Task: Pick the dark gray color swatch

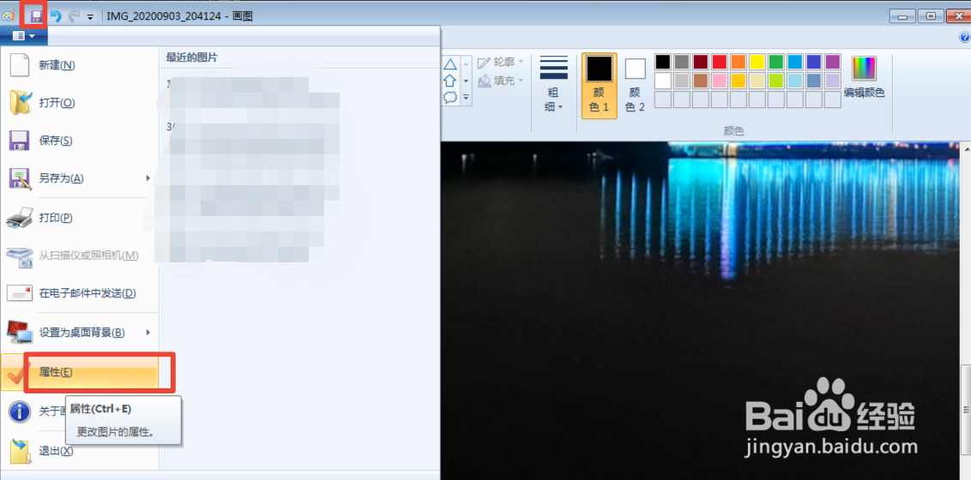Action: [x=682, y=62]
